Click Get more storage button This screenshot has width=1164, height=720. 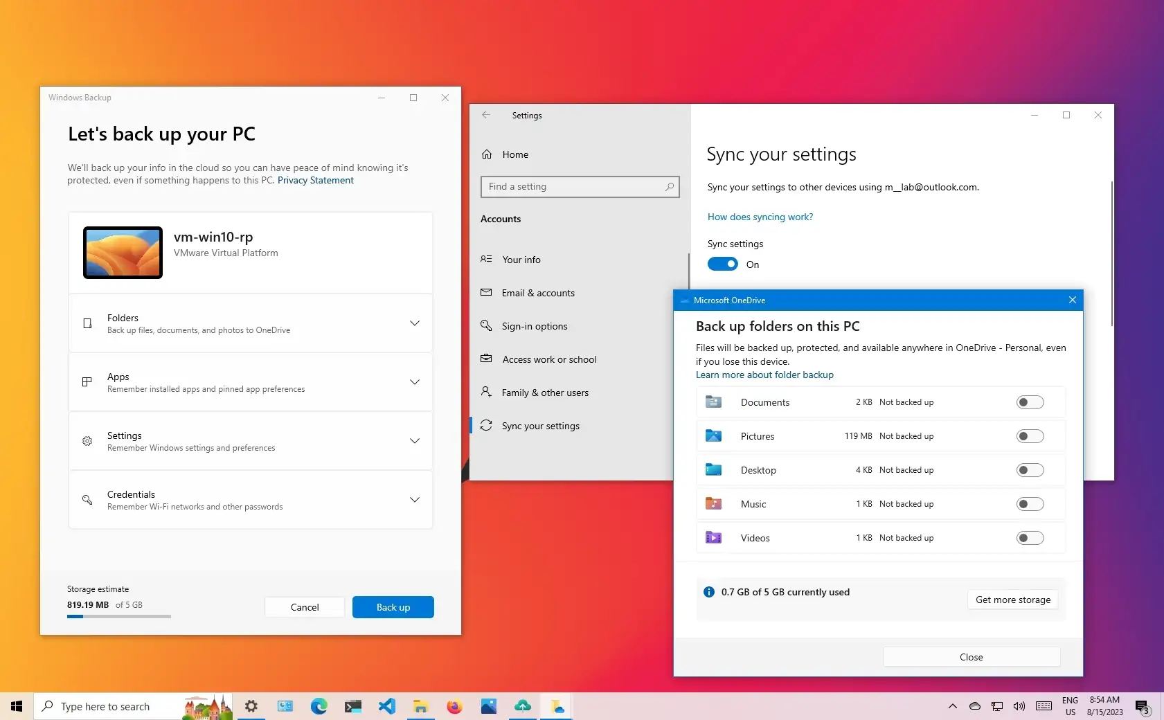(x=1013, y=600)
